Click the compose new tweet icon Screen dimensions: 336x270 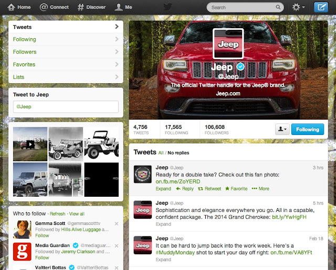click(x=319, y=7)
